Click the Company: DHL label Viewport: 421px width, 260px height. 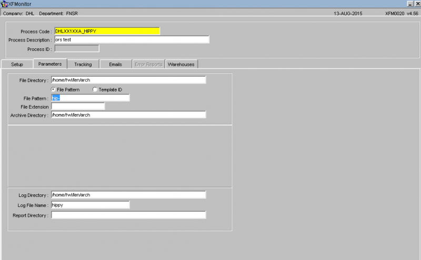click(x=18, y=14)
